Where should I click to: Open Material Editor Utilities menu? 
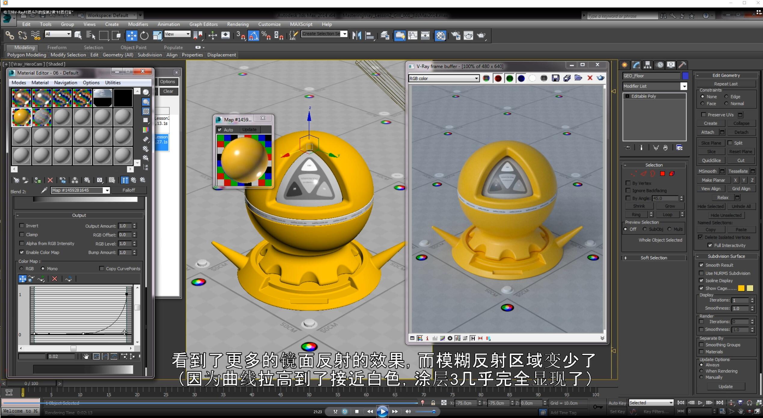pos(113,82)
